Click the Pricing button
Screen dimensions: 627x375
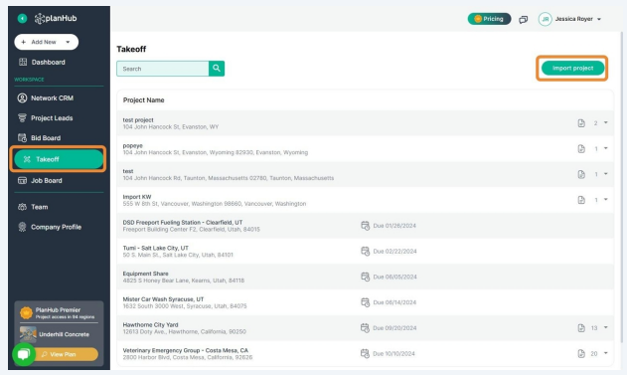pos(489,19)
